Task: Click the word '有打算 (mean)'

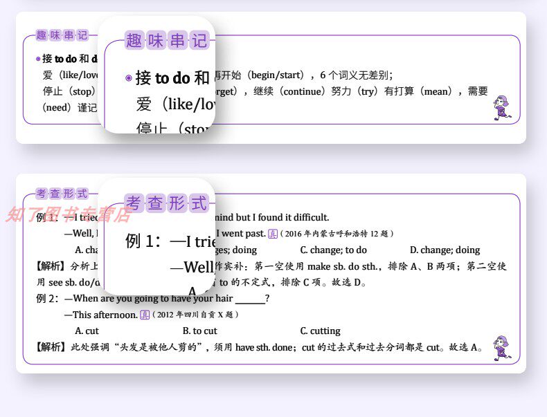Action: tap(418, 91)
